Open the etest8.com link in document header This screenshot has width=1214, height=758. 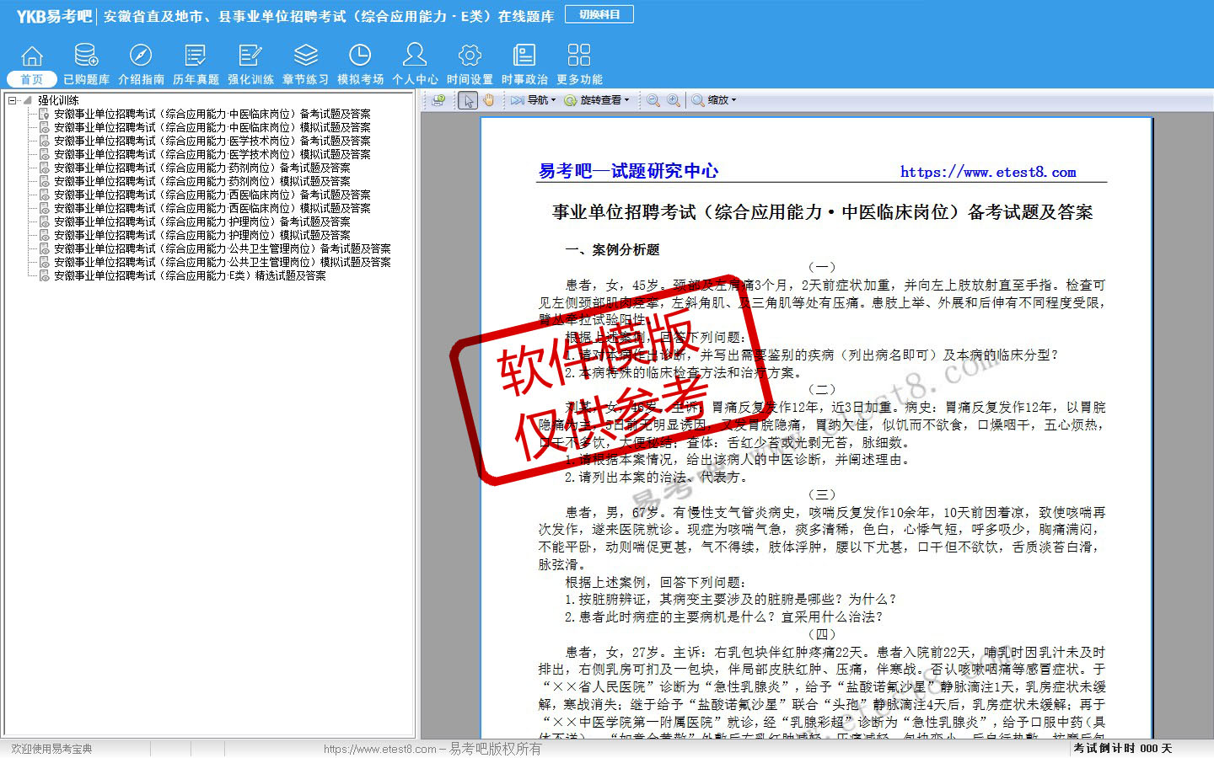tap(987, 172)
